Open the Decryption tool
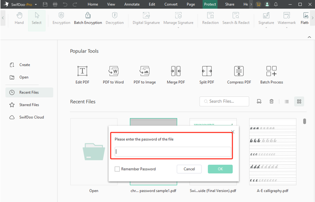This screenshot has height=202, width=315. tap(114, 18)
